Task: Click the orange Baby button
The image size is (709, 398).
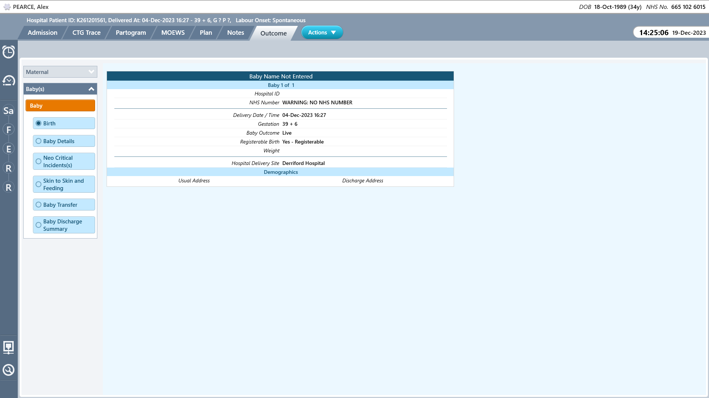Action: (60, 105)
